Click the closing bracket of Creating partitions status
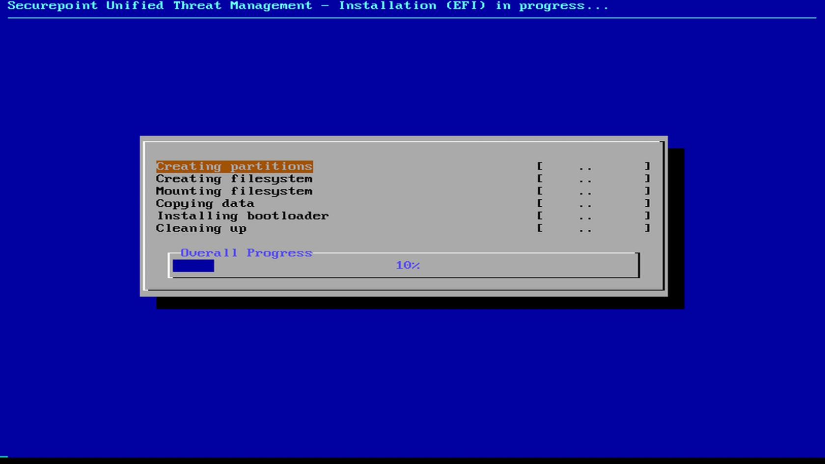The width and height of the screenshot is (825, 464). [647, 166]
